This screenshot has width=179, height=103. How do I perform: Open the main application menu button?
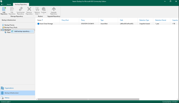tap(2, 5)
